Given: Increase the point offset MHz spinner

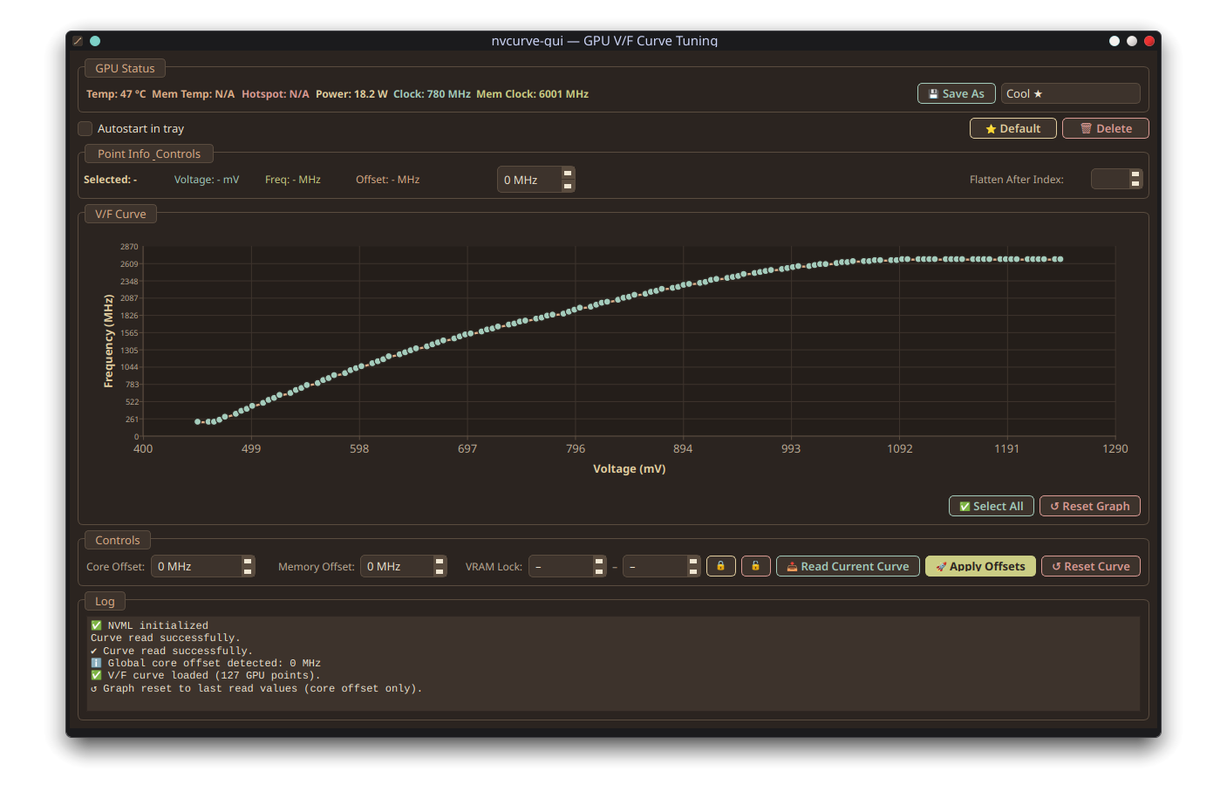Looking at the screenshot, I should 568,174.
